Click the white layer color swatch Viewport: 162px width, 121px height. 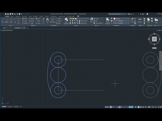pyautogui.click(x=76, y=19)
